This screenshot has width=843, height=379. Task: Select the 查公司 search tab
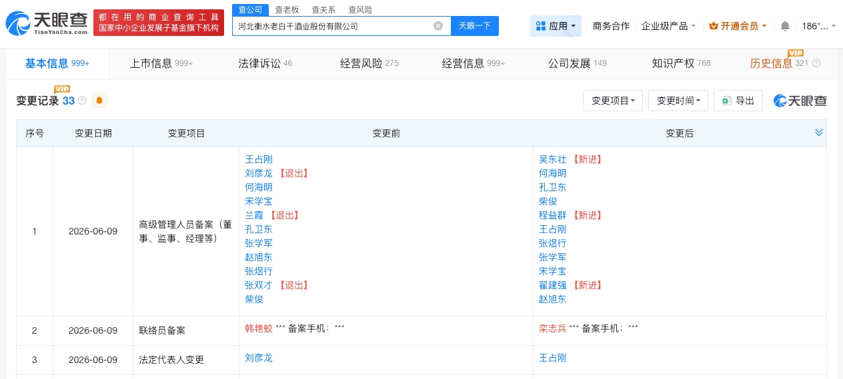point(250,9)
